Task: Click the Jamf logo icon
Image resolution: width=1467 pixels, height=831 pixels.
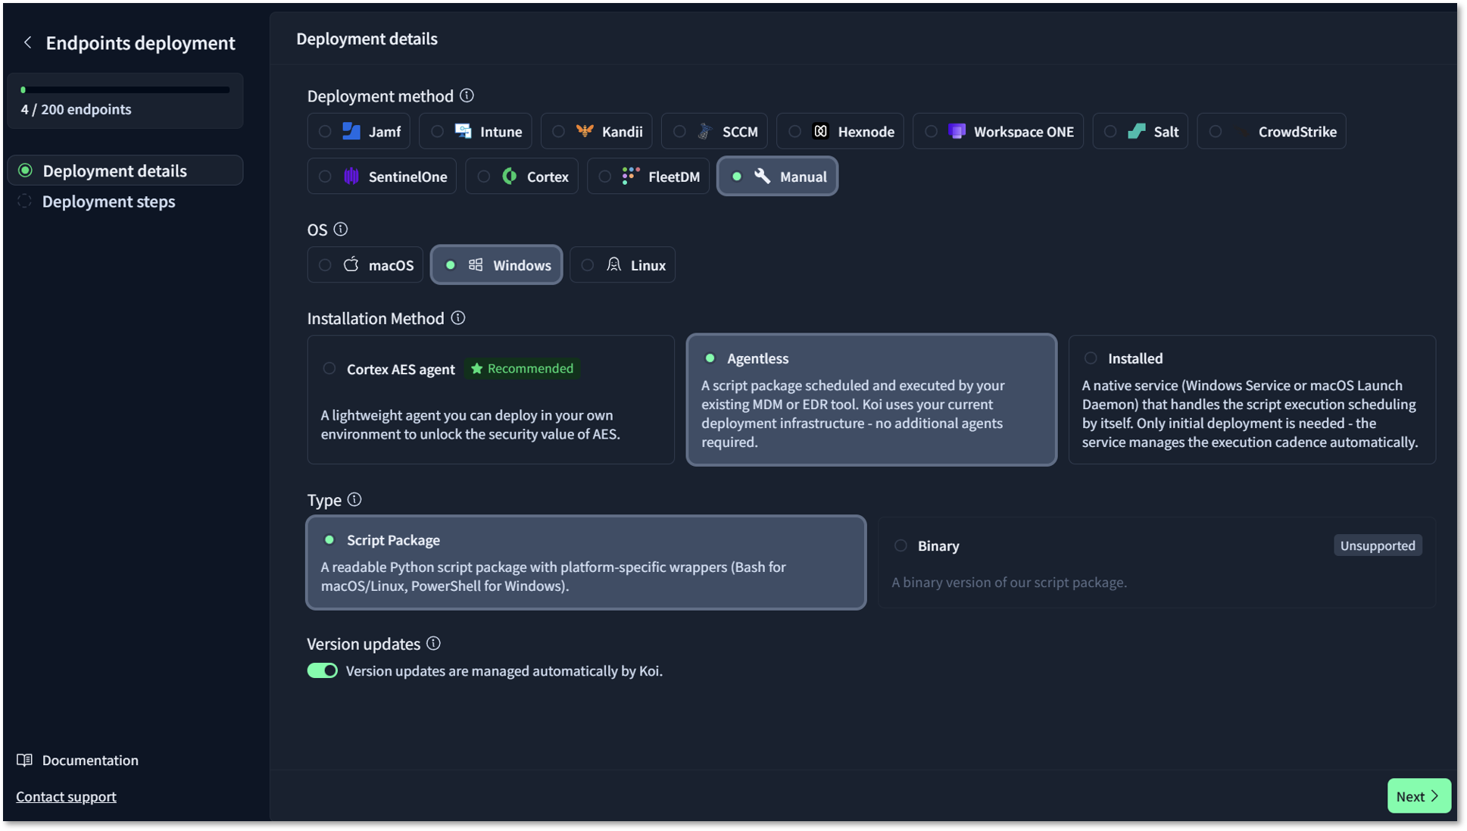Action: tap(351, 131)
